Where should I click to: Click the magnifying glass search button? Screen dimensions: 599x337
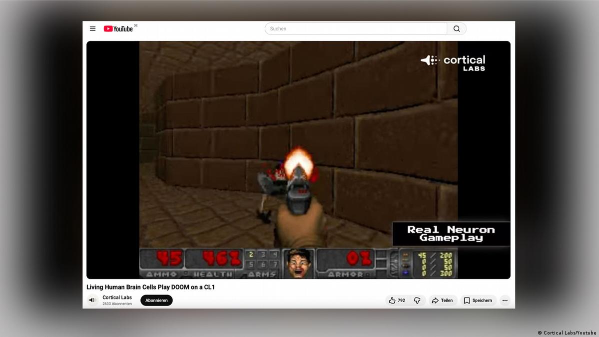point(457,28)
